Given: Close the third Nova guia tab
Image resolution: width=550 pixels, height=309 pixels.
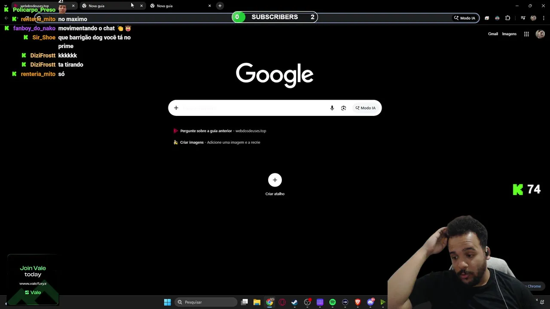Looking at the screenshot, I should pyautogui.click(x=210, y=6).
